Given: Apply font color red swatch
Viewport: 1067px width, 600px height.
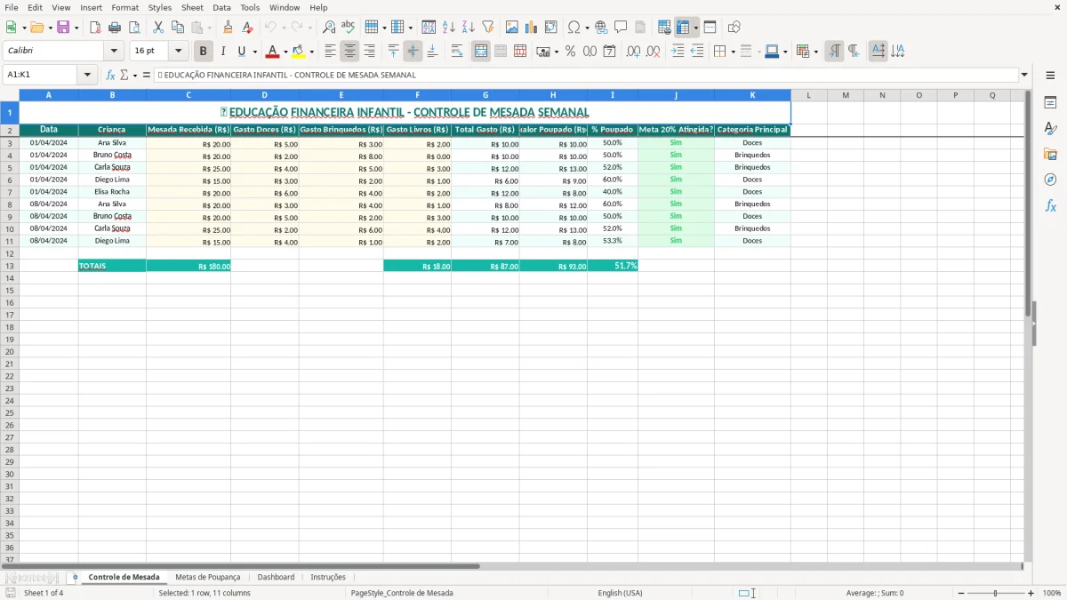Looking at the screenshot, I should pyautogui.click(x=273, y=52).
